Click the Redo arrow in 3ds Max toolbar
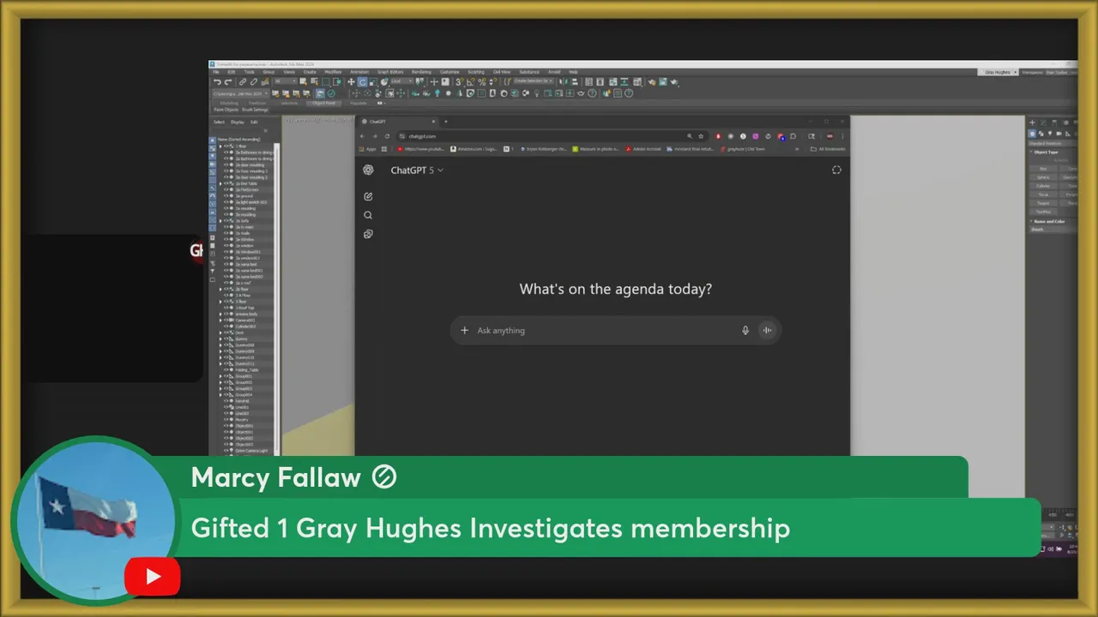This screenshot has height=617, width=1098. click(227, 81)
